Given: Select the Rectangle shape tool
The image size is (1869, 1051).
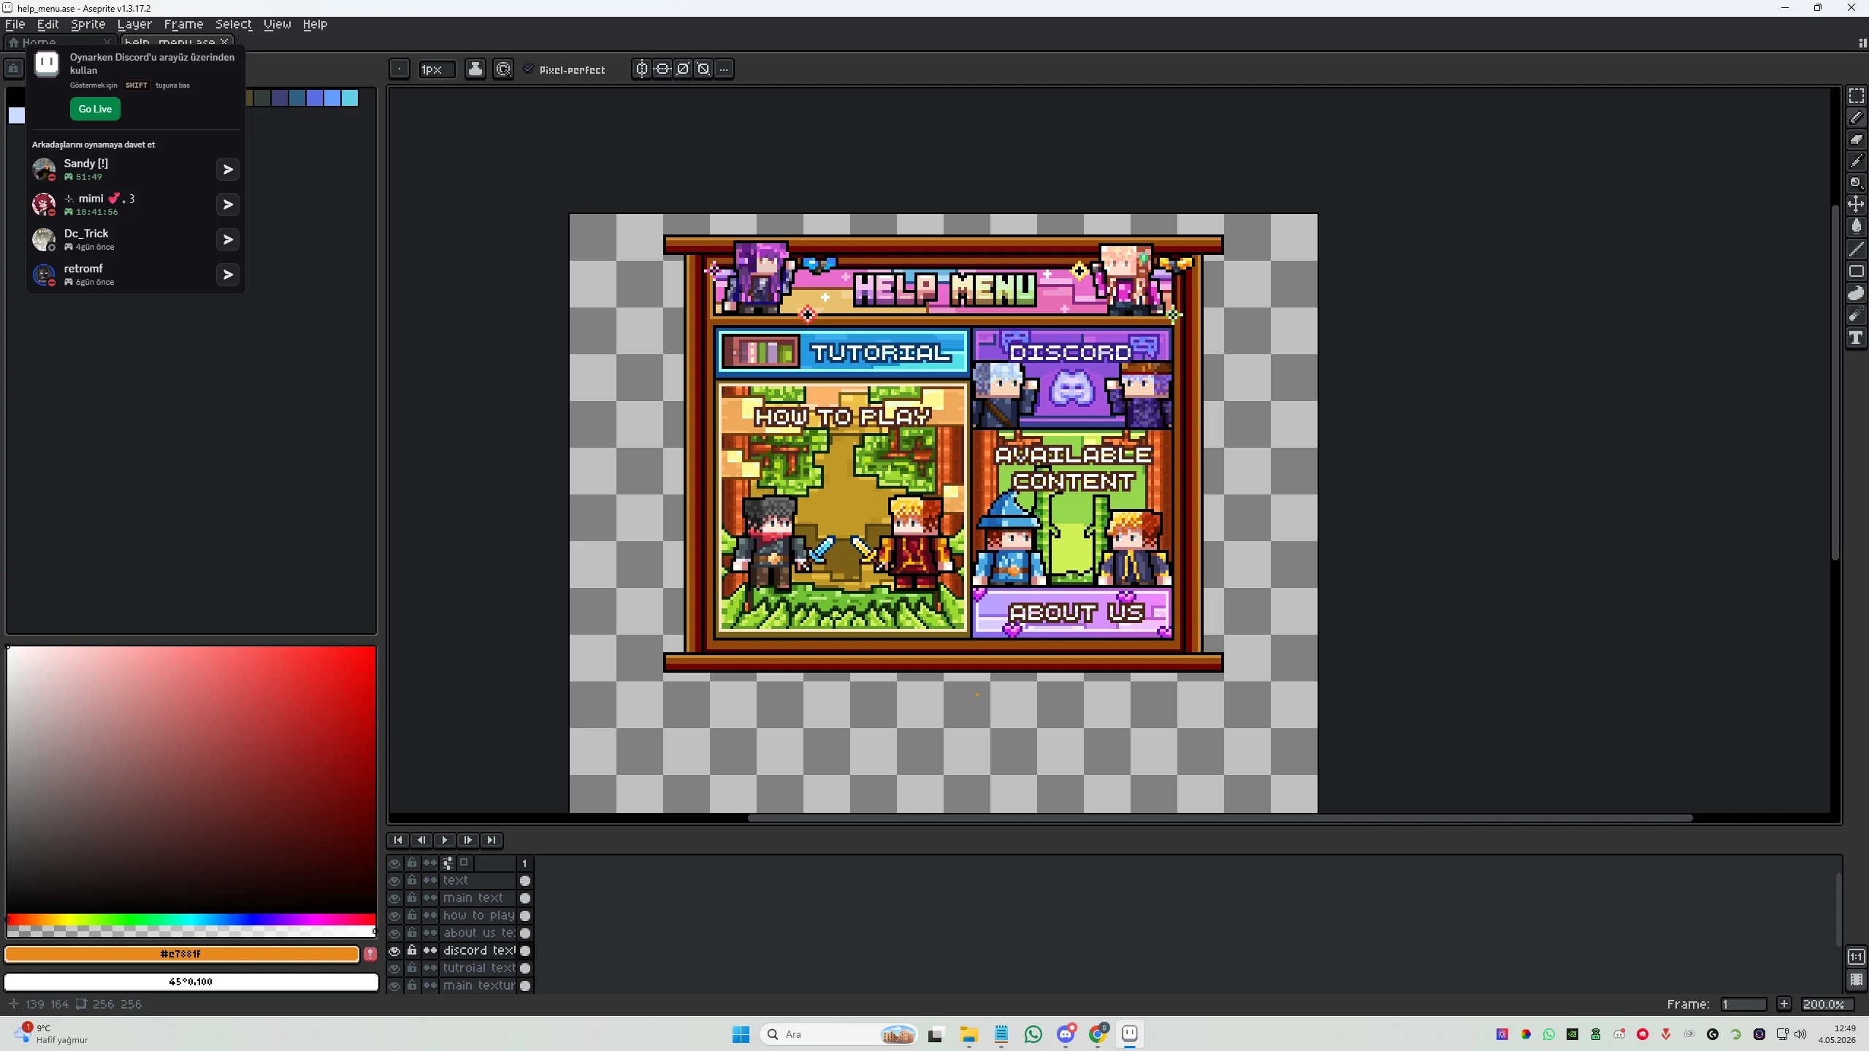Looking at the screenshot, I should (1856, 271).
